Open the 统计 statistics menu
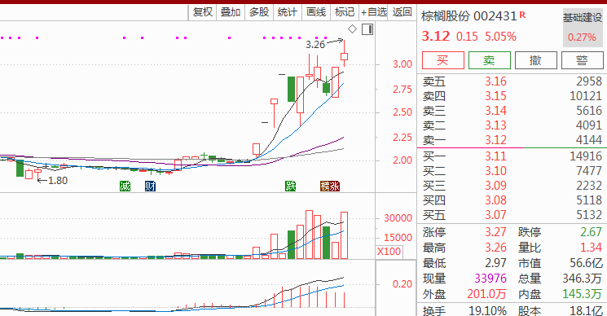This screenshot has height=316, width=607. click(288, 12)
